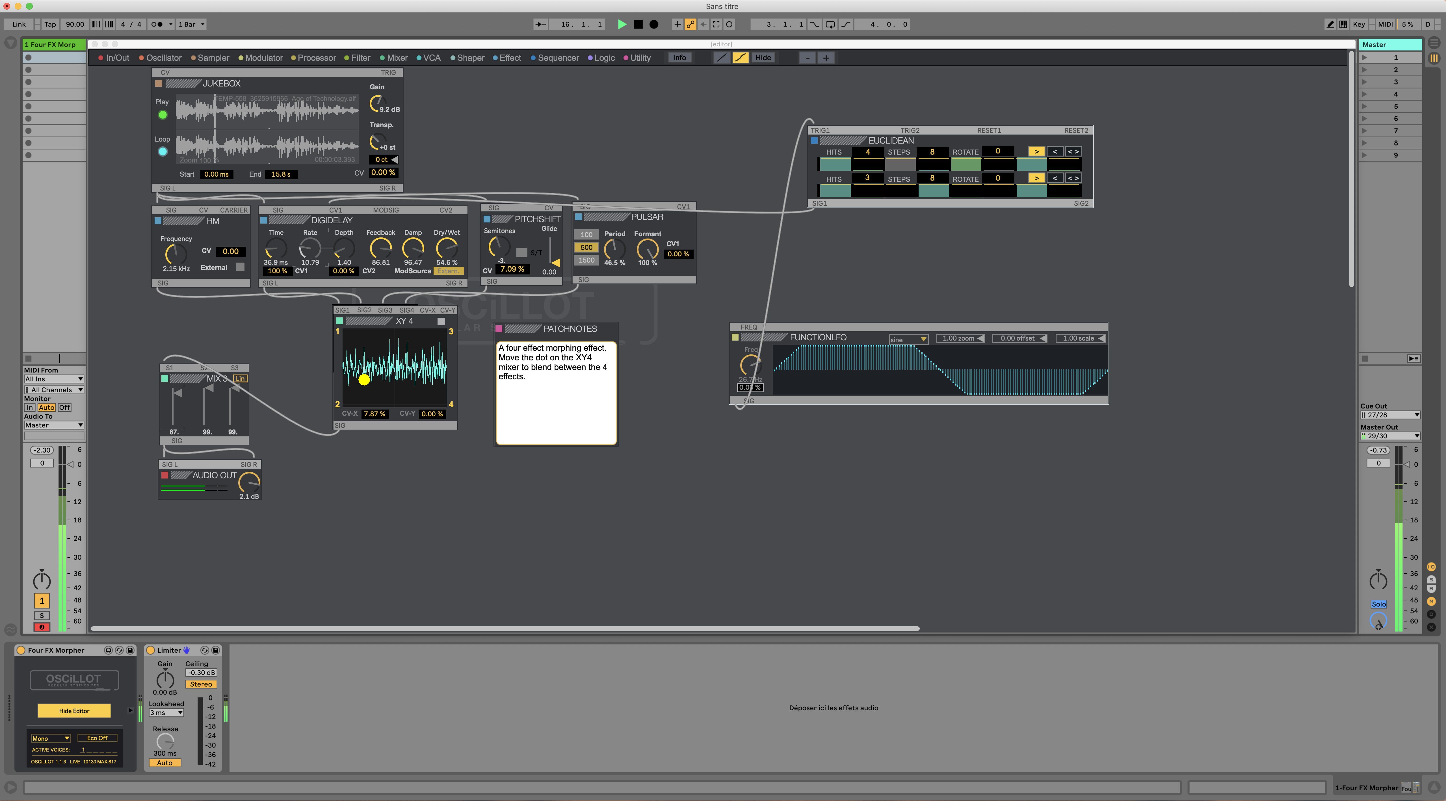Image resolution: width=1446 pixels, height=801 pixels.
Task: Enable Draw Mode pencil icon
Action: [x=1330, y=24]
